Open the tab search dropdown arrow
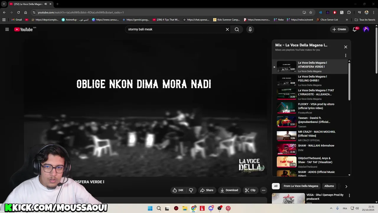Screen dimensions: 378x213 click(4, 4)
